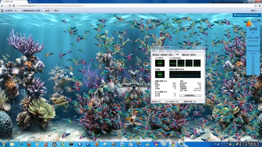Reload the FishIE Tank page
The image size is (262, 147).
[10, 6]
